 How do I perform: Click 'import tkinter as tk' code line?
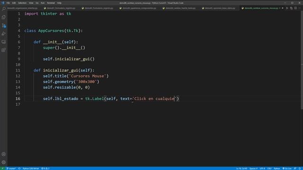coord(48,14)
